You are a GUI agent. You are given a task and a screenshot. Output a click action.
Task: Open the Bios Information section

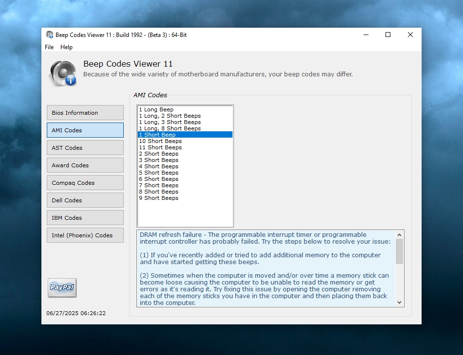click(85, 112)
